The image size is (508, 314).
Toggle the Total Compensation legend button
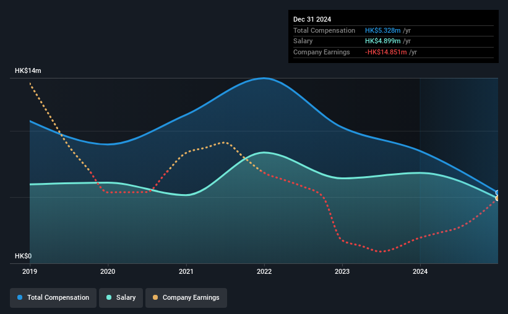(53, 298)
